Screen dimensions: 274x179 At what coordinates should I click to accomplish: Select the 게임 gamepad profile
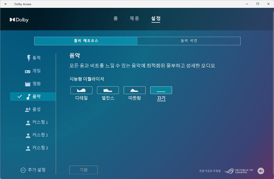coord(33,71)
